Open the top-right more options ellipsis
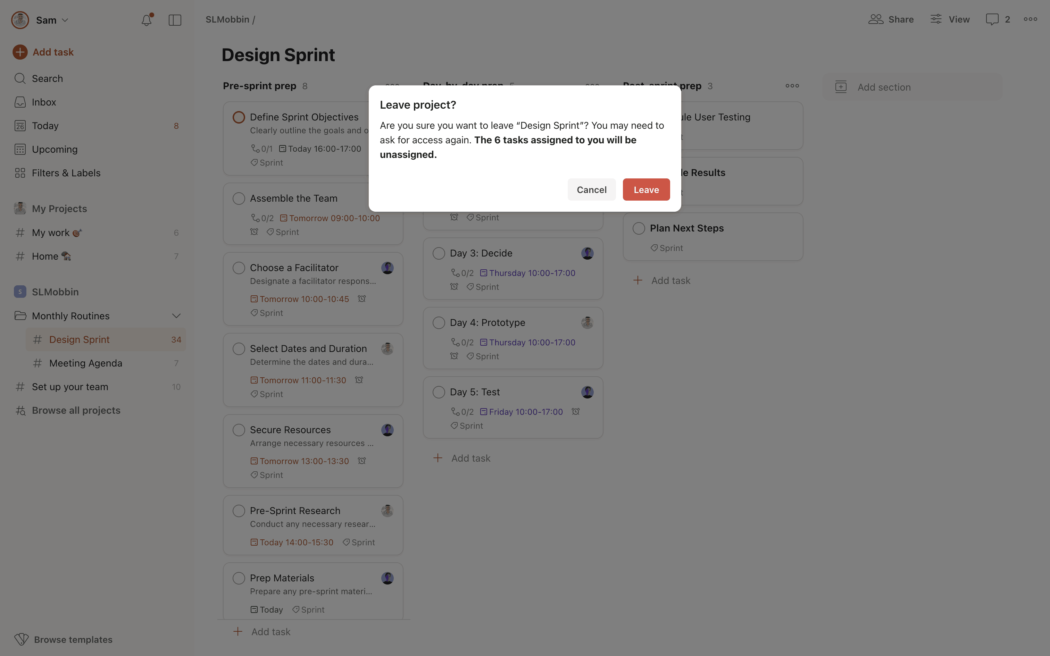The height and width of the screenshot is (656, 1050). point(1031,19)
